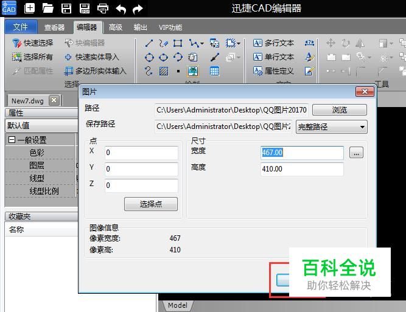Close the 图片 dialog
This screenshot has width=406, height=312.
(x=365, y=92)
